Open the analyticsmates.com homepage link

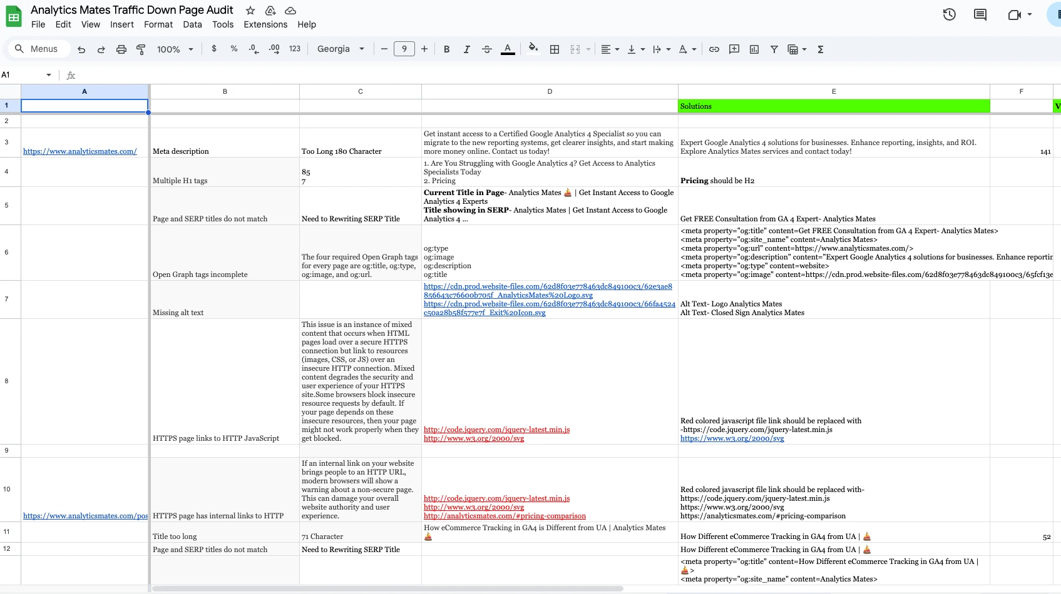click(80, 151)
